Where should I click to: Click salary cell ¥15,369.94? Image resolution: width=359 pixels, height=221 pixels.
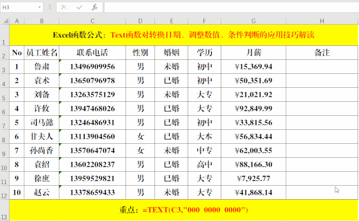tap(253, 67)
